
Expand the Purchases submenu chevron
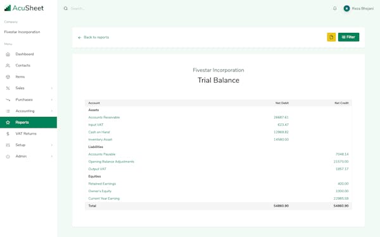click(52, 100)
